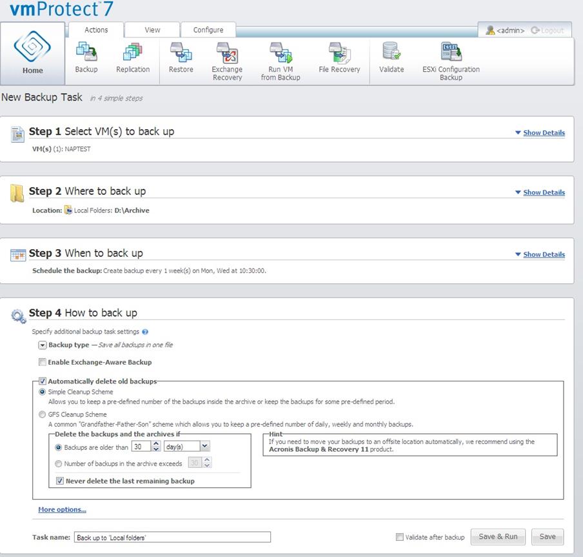The width and height of the screenshot is (583, 557).
Task: Select the Restore icon
Action: click(x=181, y=53)
